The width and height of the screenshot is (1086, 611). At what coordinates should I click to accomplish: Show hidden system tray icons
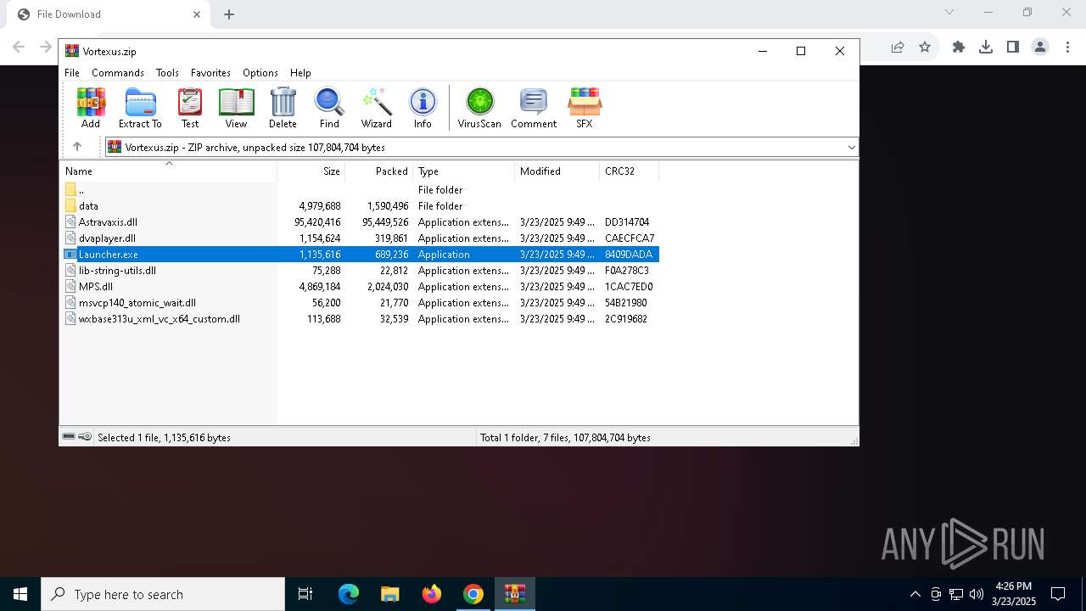915,594
